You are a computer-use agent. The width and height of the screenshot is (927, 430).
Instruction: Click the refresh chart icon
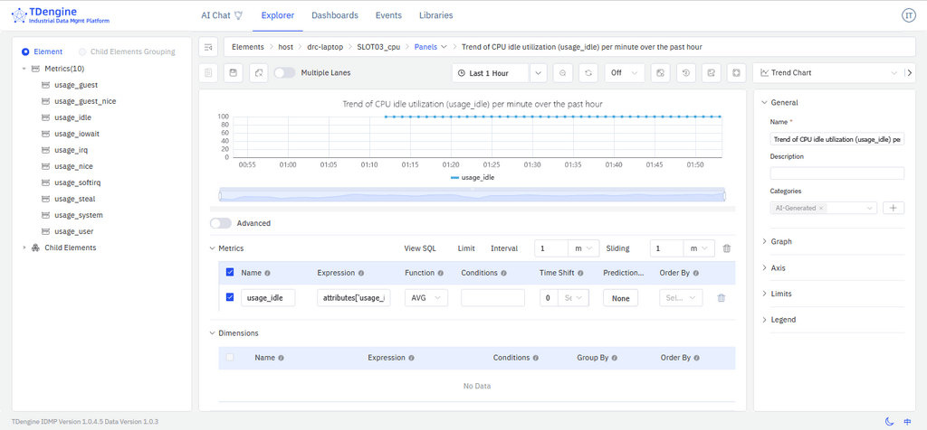click(588, 73)
